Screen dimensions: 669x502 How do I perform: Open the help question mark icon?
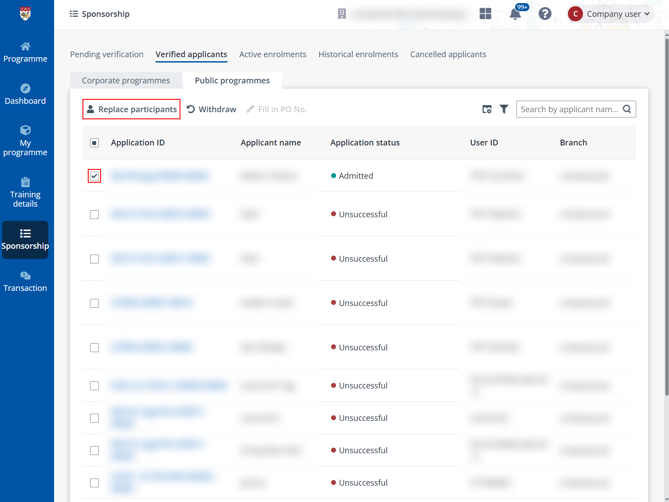coord(545,14)
